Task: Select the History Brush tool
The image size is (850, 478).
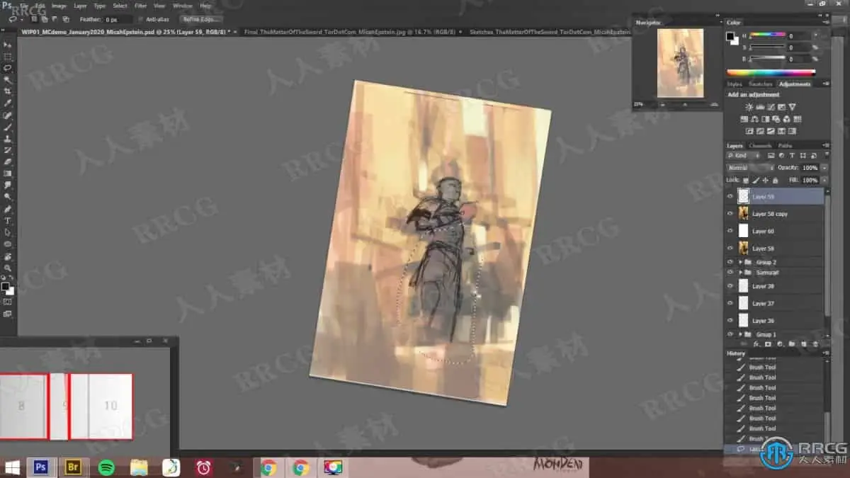Action: pos(8,150)
